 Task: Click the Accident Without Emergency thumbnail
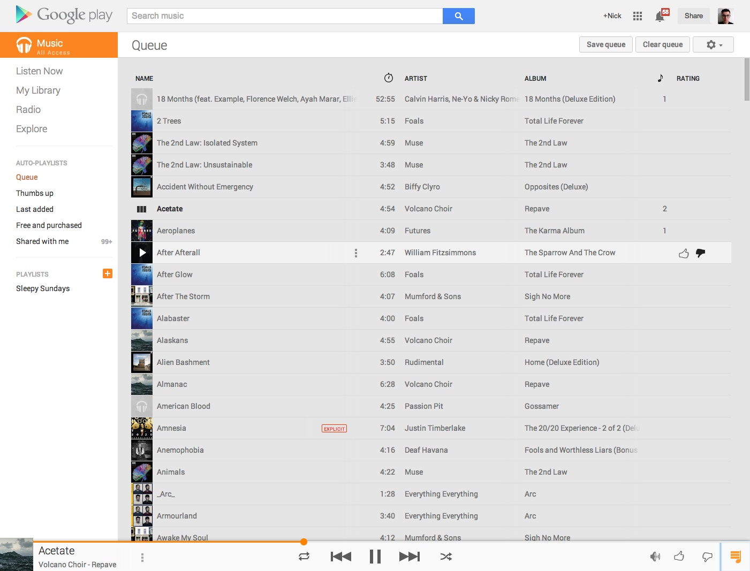(142, 187)
